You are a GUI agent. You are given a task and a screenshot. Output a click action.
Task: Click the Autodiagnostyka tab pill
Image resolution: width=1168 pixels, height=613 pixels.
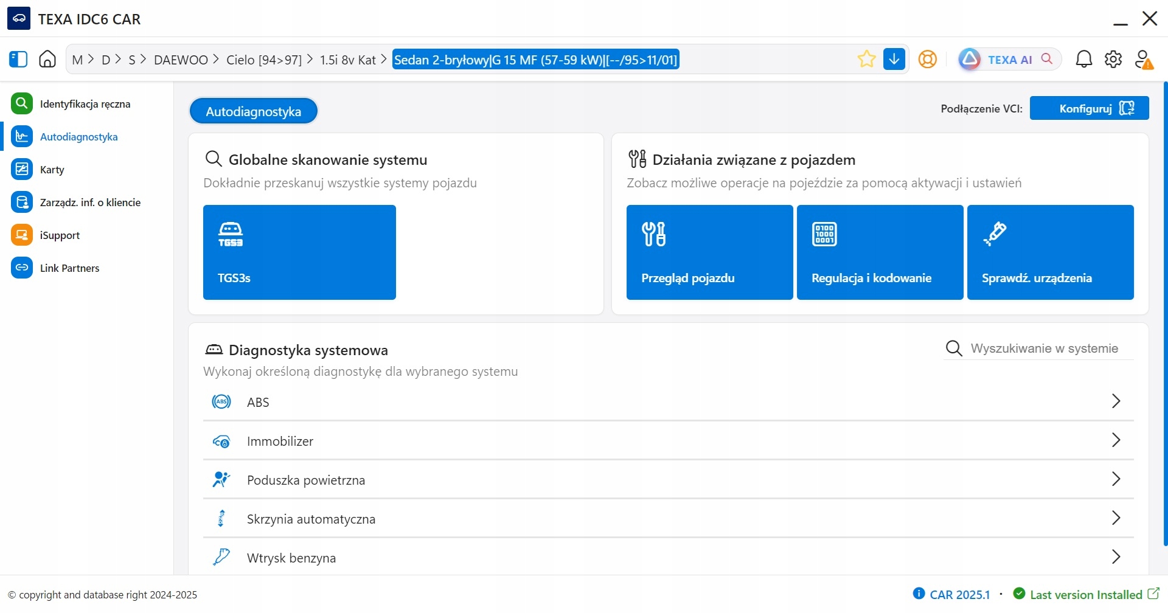coord(254,111)
